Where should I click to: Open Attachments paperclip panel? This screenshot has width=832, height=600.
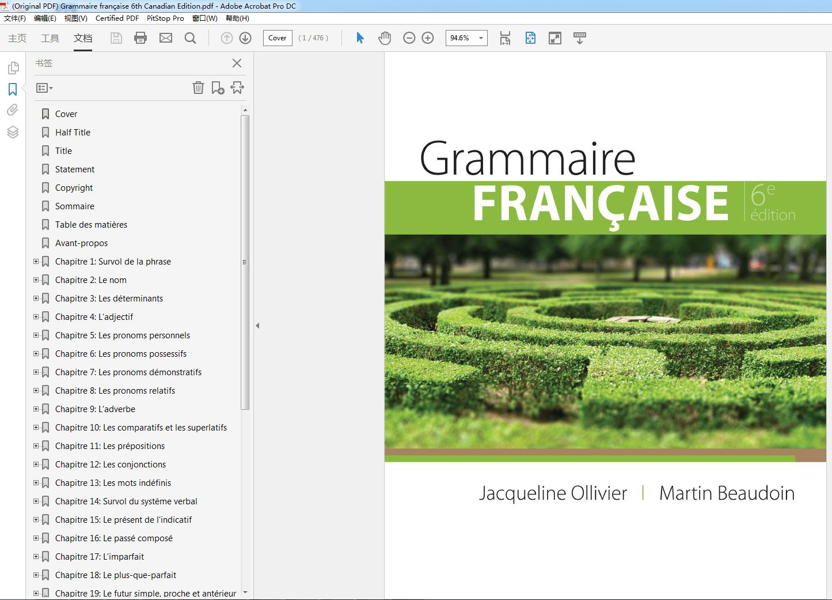[13, 110]
